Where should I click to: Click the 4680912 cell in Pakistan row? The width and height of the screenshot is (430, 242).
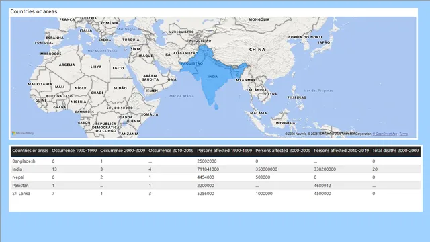(322, 186)
